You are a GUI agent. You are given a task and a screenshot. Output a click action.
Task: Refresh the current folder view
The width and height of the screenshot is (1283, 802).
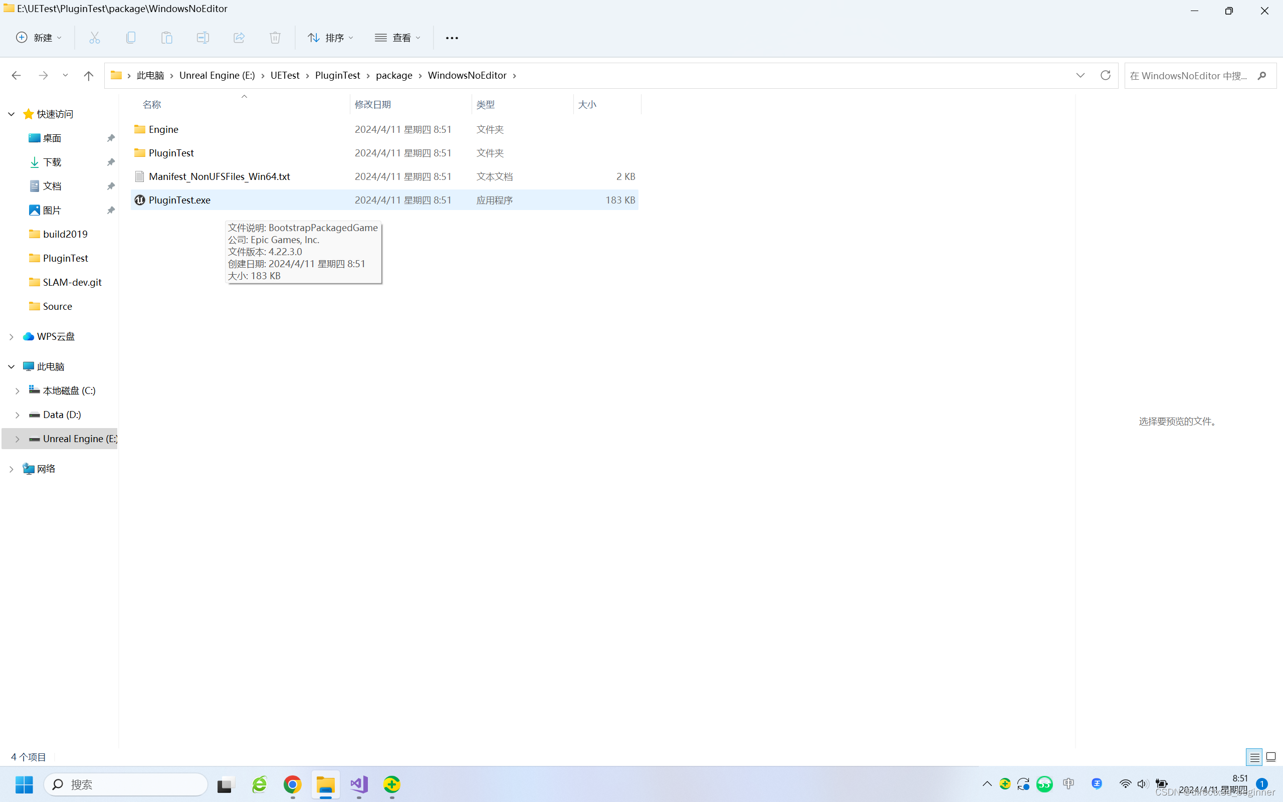tap(1106, 75)
